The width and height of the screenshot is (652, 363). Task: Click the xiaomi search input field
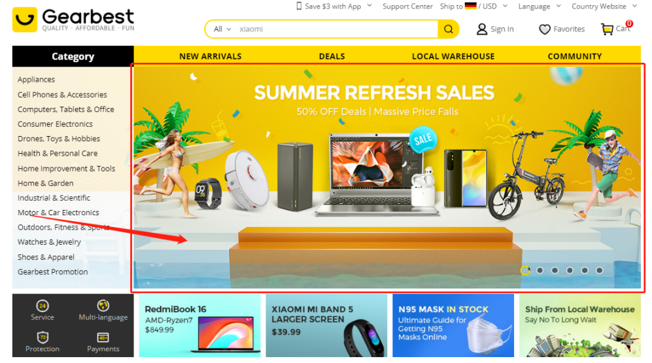pyautogui.click(x=337, y=29)
